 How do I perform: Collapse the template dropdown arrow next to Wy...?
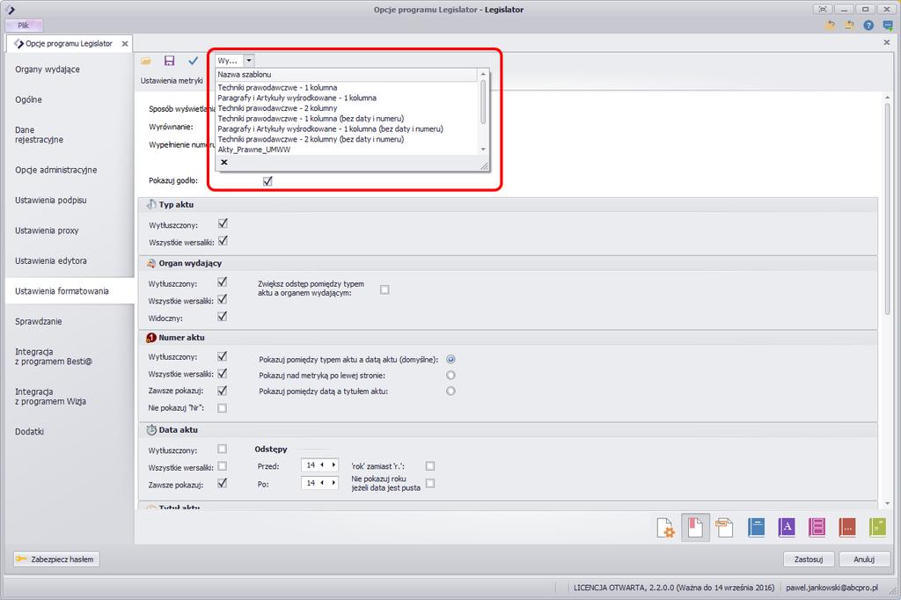point(249,61)
